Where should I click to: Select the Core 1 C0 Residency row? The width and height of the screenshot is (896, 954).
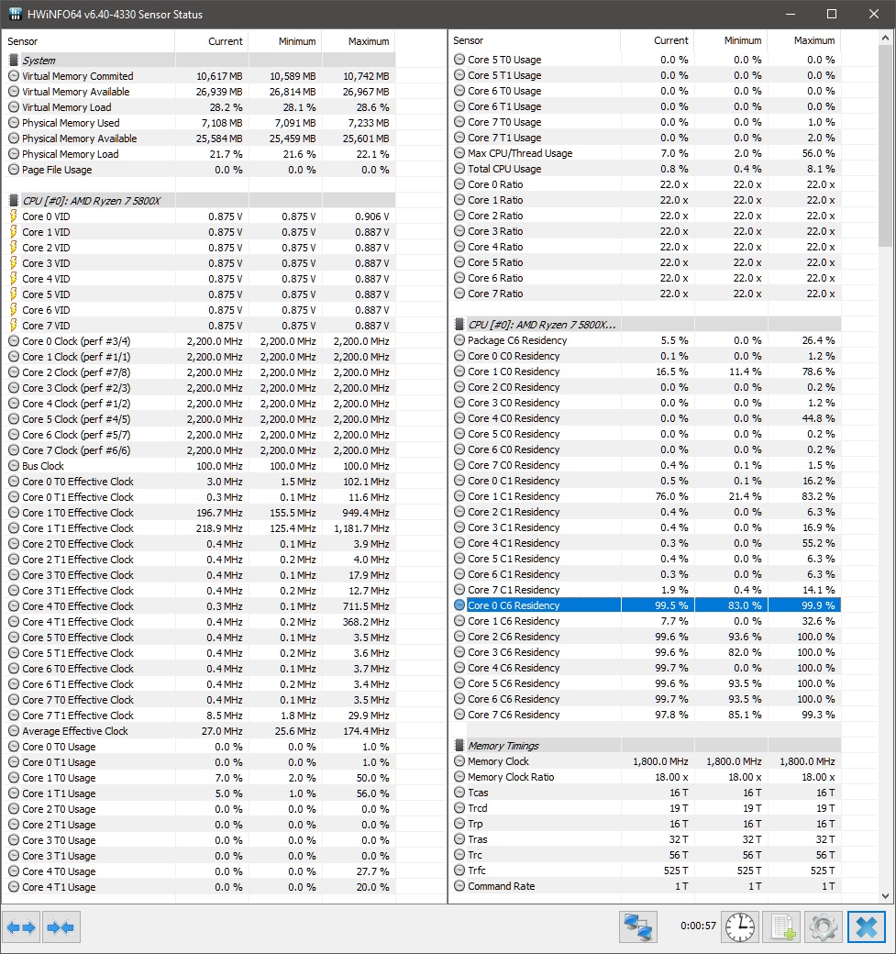pos(646,372)
